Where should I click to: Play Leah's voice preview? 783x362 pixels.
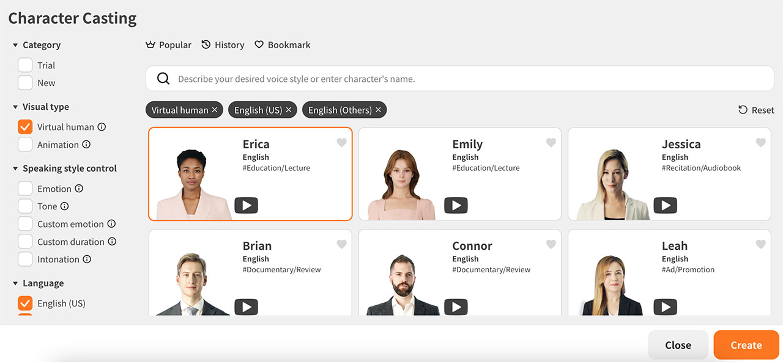tap(665, 307)
